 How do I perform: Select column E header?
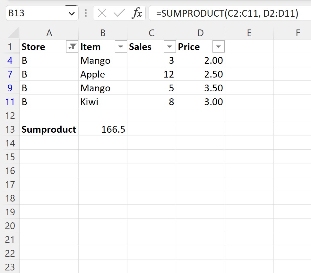coord(249,33)
